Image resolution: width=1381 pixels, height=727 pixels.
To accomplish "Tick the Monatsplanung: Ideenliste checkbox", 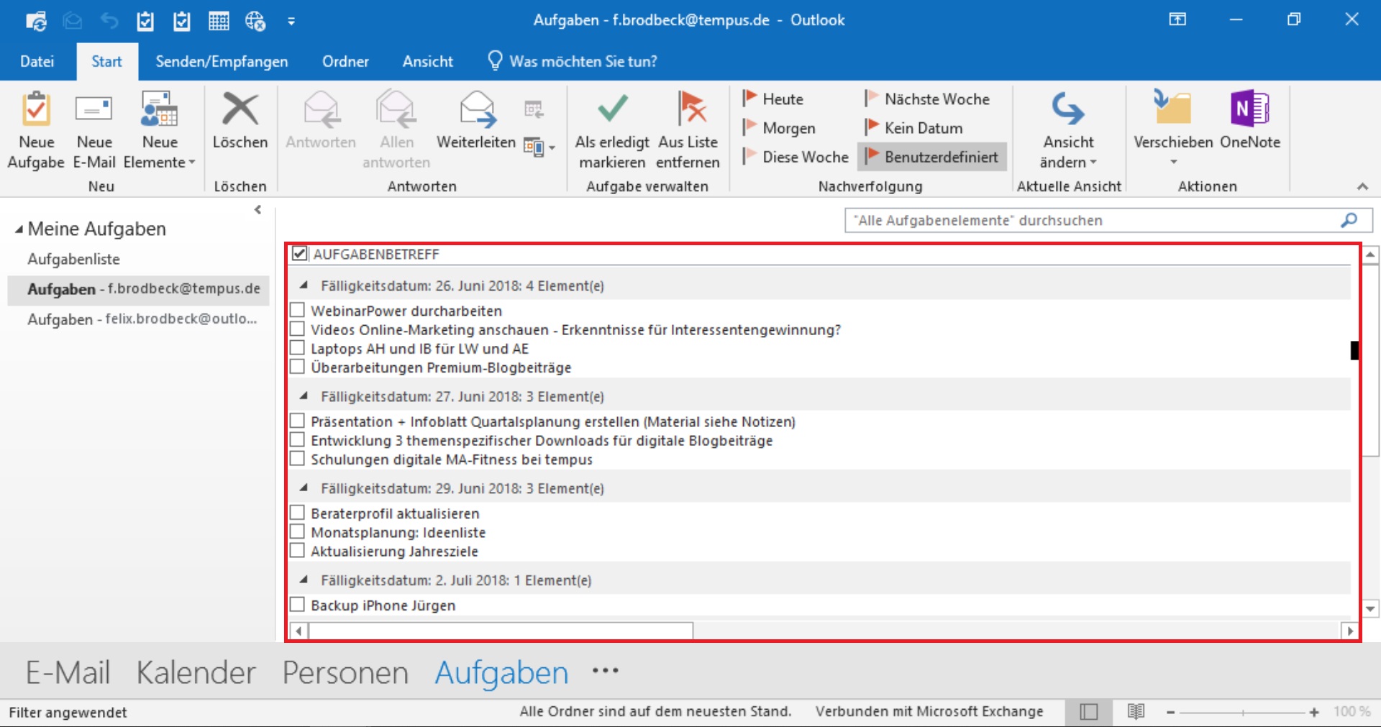I will pyautogui.click(x=297, y=531).
